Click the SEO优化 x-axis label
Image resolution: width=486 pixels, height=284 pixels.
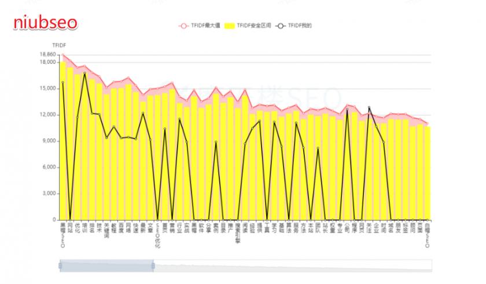(x=158, y=235)
